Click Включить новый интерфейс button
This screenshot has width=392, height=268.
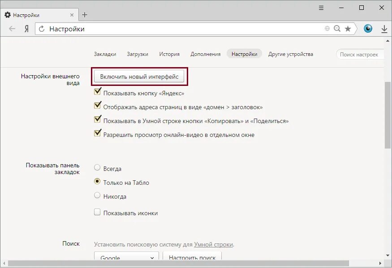pyautogui.click(x=139, y=77)
